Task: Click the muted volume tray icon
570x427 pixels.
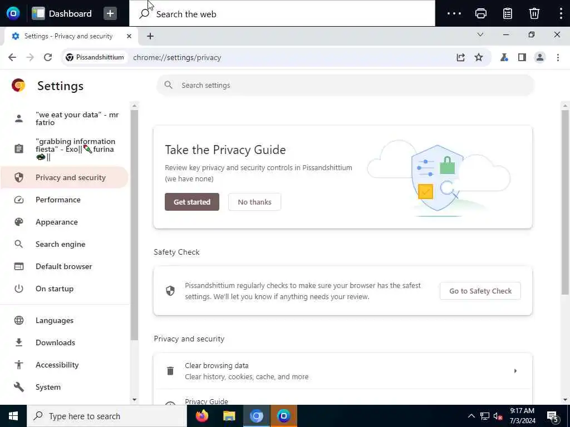Action: pyautogui.click(x=498, y=416)
